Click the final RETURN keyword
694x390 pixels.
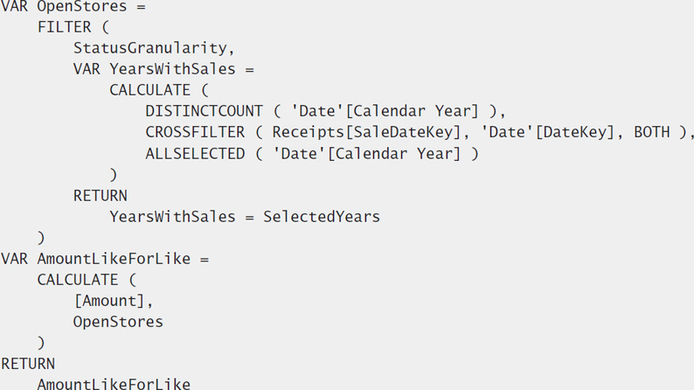(28, 364)
